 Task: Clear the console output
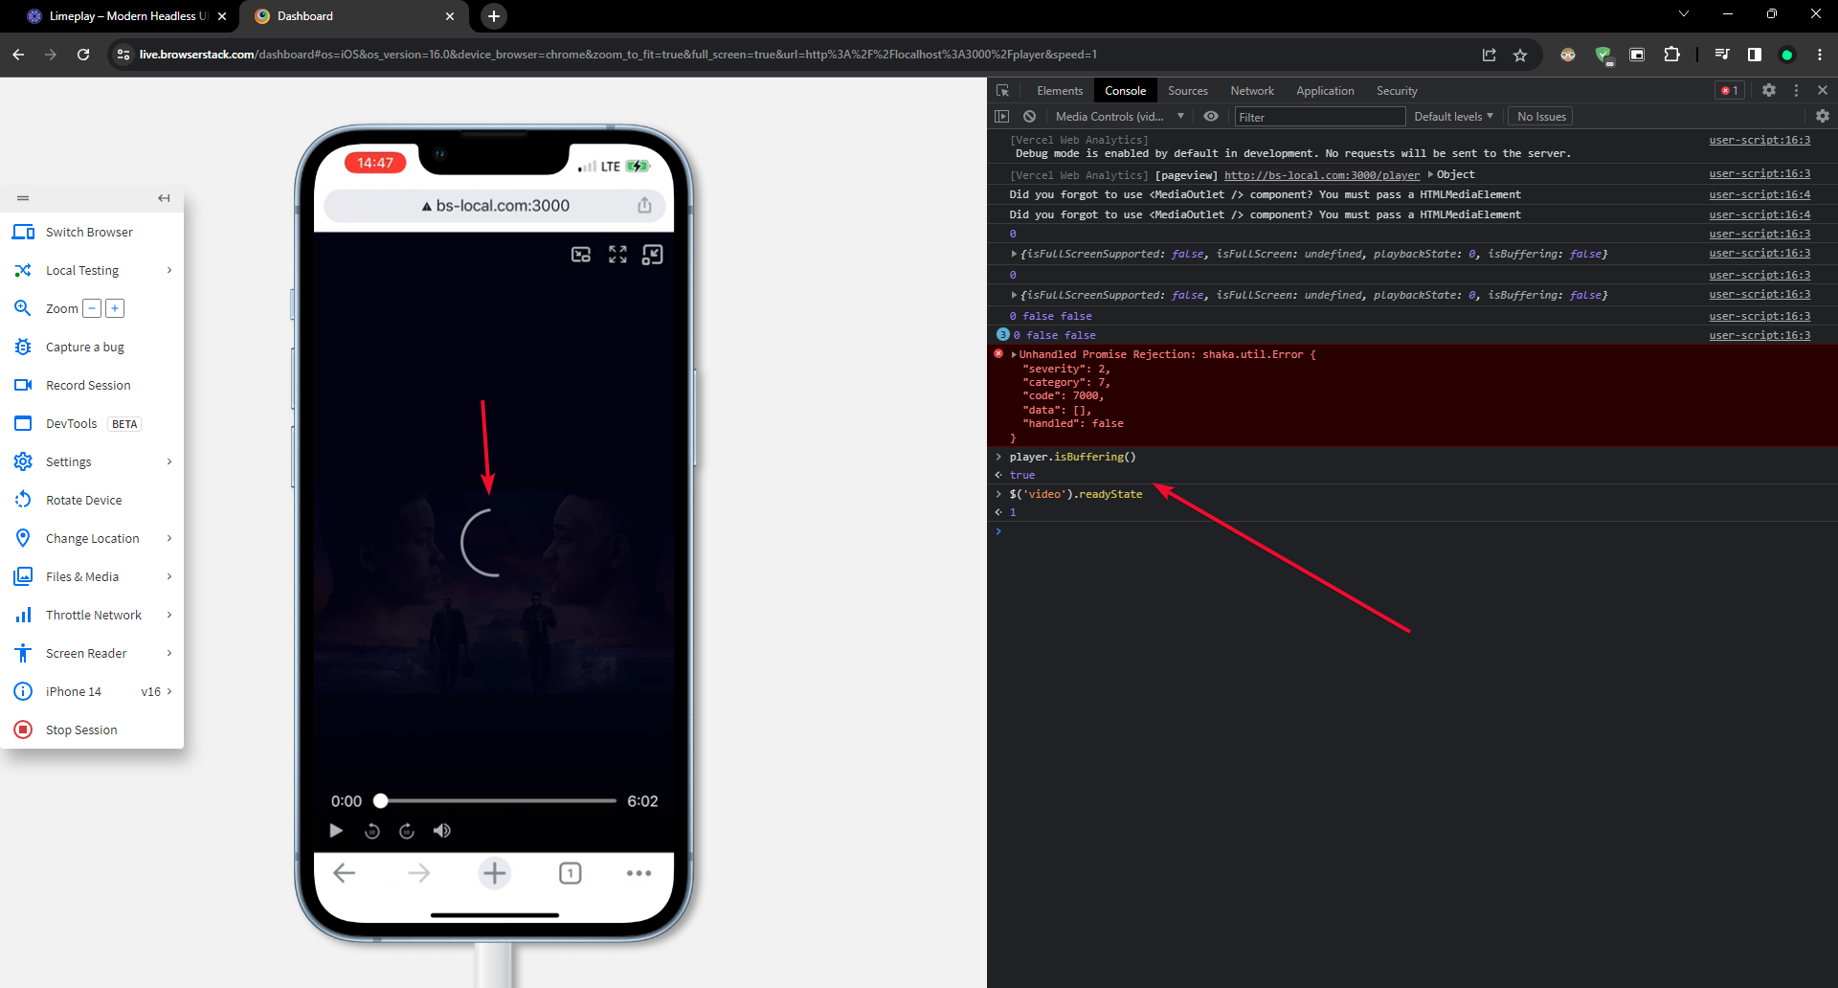point(1029,116)
